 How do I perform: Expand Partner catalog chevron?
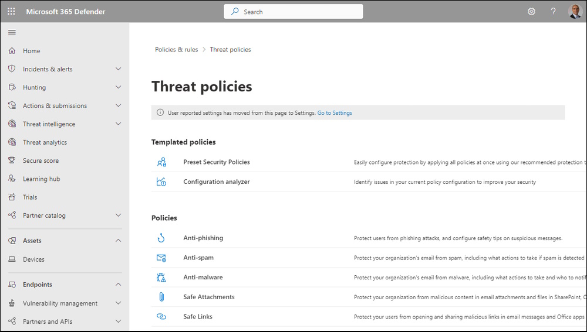tap(119, 215)
